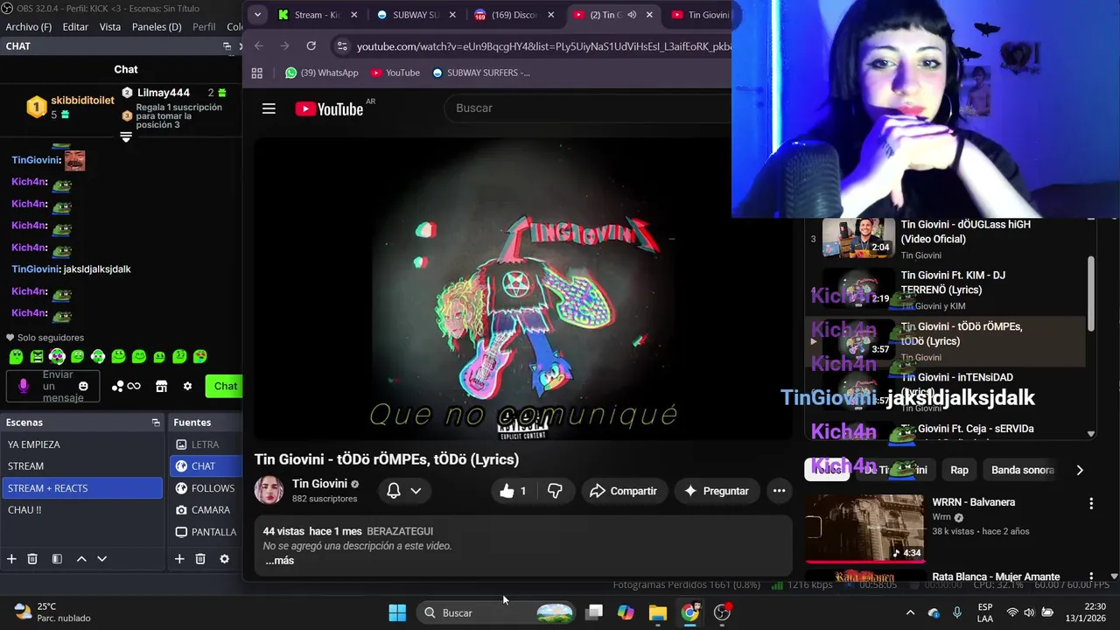Dislike the Tin Giovini video

coord(555,491)
